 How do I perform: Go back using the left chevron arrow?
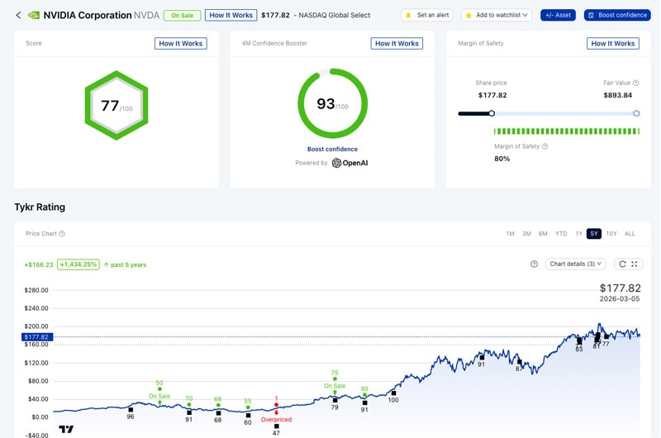click(x=18, y=15)
